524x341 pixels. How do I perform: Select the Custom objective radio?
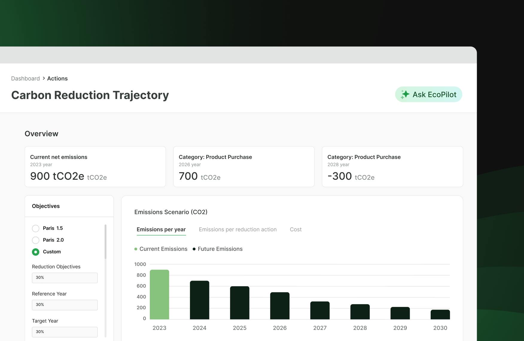[x=36, y=252]
